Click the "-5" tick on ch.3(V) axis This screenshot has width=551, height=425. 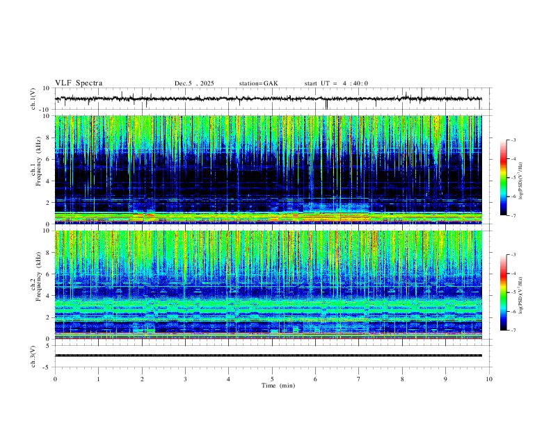click(x=47, y=367)
